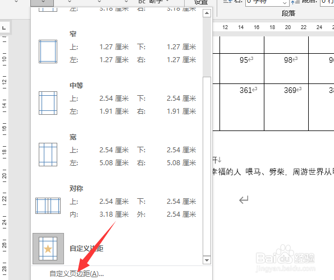Click the 宽 margin option title

point(73,137)
